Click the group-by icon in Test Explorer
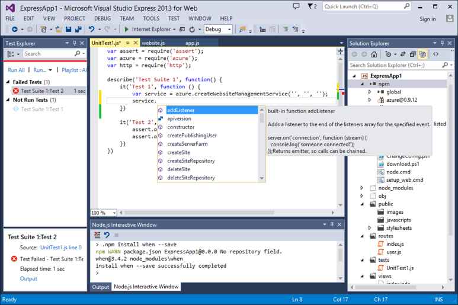458x305 pixels. point(11,54)
